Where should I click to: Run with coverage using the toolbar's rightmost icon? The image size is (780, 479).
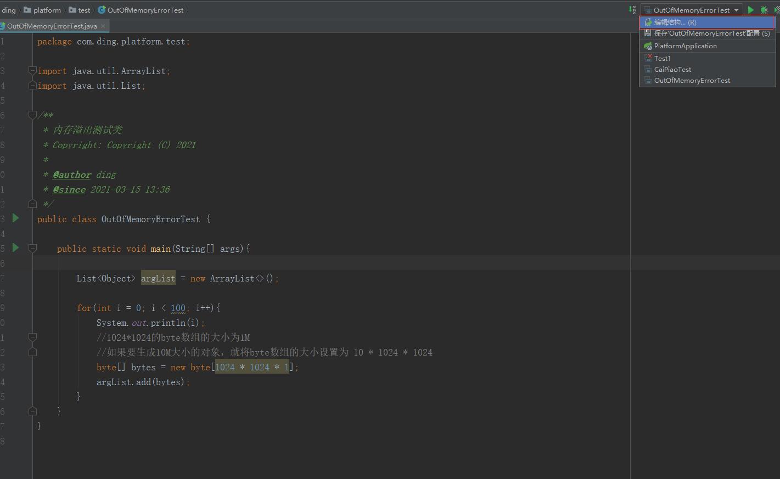pos(777,10)
